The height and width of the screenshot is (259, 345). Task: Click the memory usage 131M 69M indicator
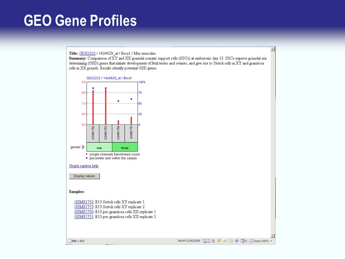206,241
